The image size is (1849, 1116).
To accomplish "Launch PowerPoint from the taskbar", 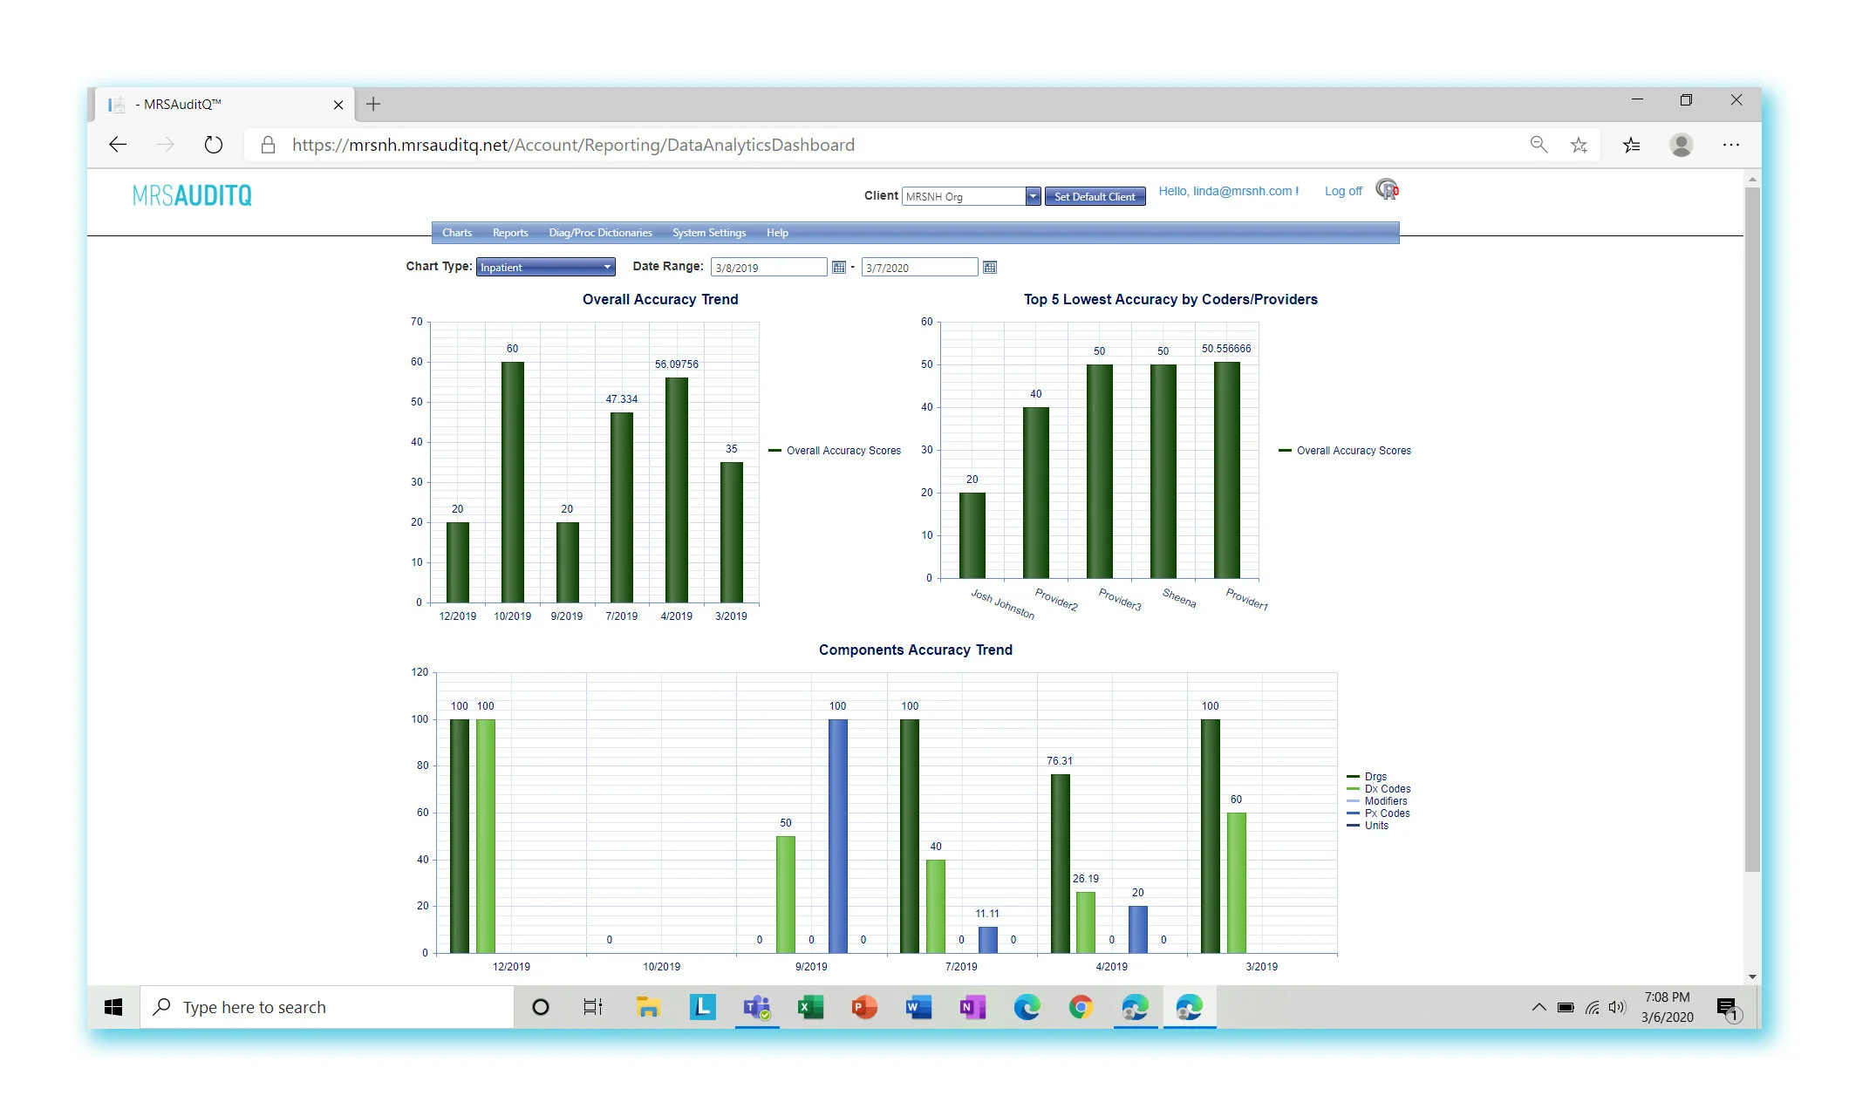I will (x=864, y=1007).
